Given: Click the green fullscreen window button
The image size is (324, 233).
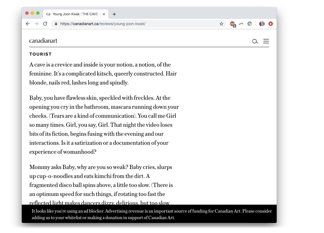Looking at the screenshot, I should click(x=38, y=13).
